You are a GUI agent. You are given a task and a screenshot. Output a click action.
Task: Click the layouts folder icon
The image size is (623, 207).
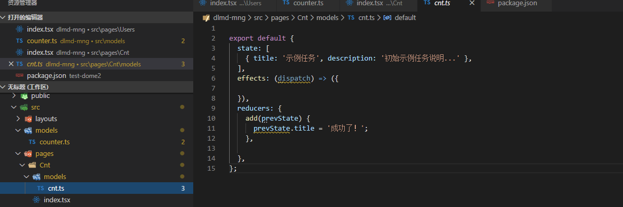[28, 119]
